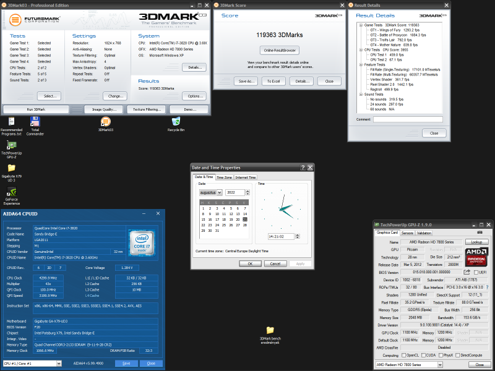Click the Details button under System
Image resolution: width=495 pixels, height=371 pixels.
194,67
